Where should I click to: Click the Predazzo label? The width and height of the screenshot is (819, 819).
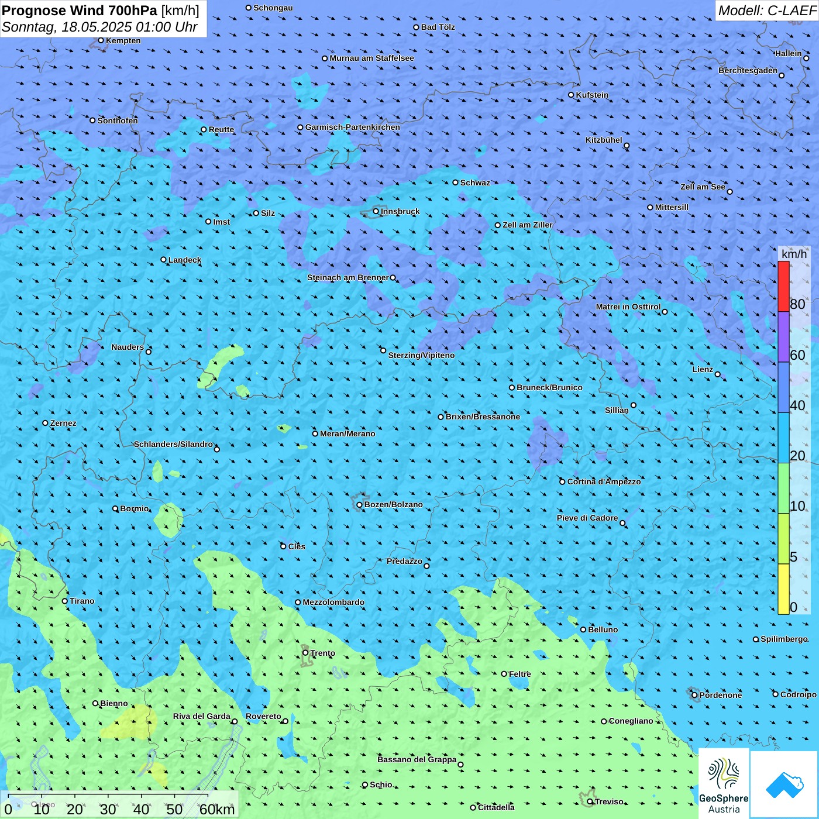point(405,561)
